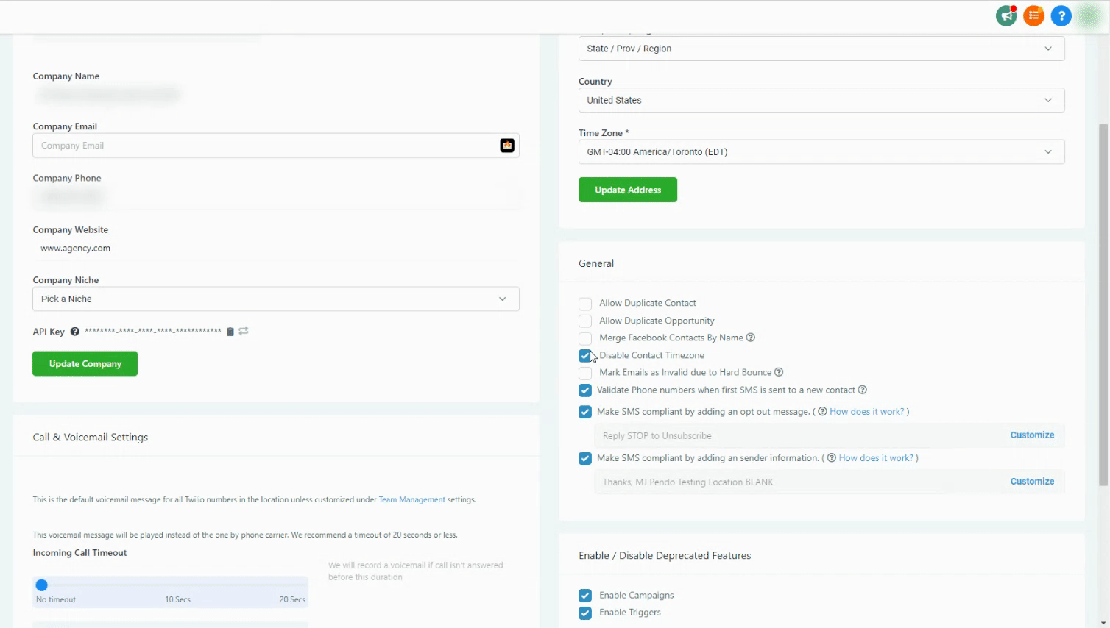This screenshot has width=1110, height=628.
Task: Click the Enable / Disable Deprecated Features heading
Action: tap(665, 556)
